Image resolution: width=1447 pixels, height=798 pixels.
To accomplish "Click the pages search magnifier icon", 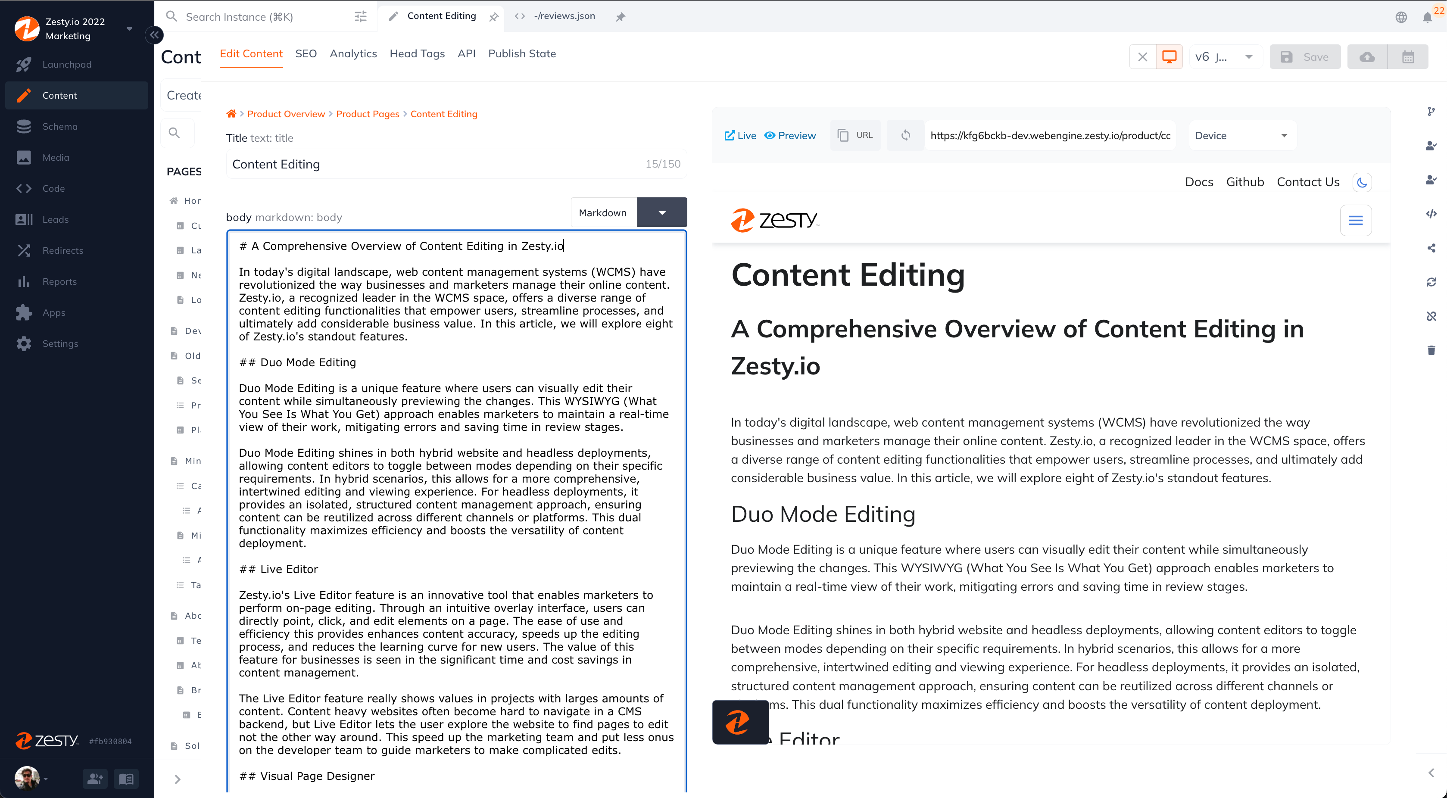I will pyautogui.click(x=175, y=133).
